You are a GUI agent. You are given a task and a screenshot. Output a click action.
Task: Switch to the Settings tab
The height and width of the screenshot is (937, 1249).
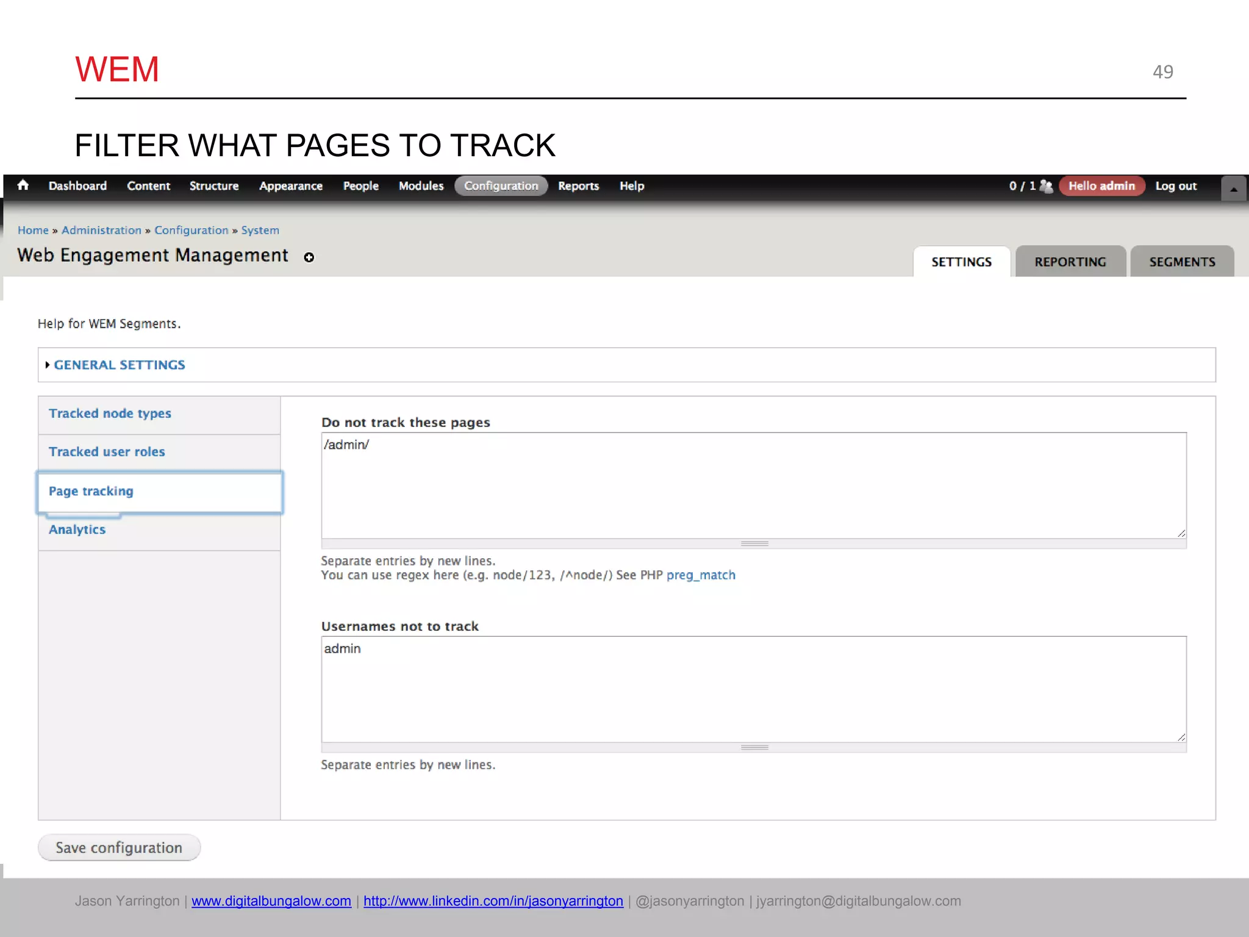(x=961, y=262)
